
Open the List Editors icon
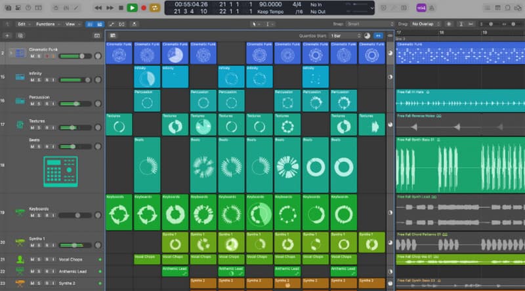pos(487,8)
